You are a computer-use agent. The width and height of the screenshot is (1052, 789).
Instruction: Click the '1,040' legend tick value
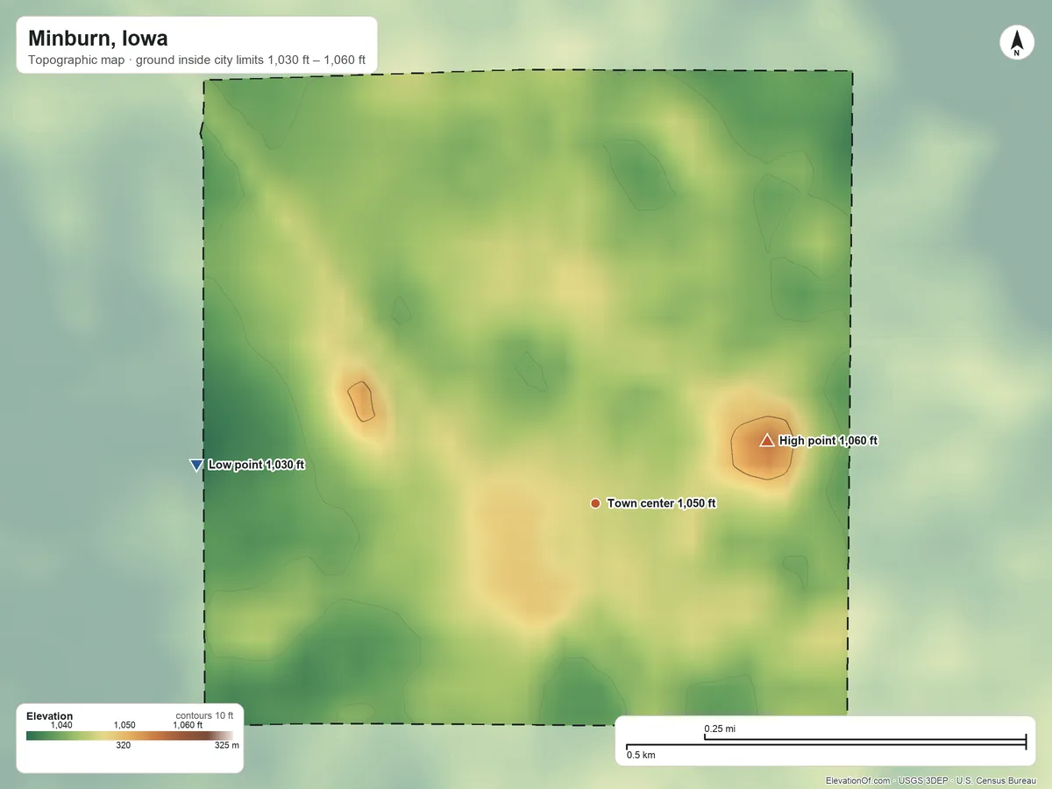pos(61,725)
